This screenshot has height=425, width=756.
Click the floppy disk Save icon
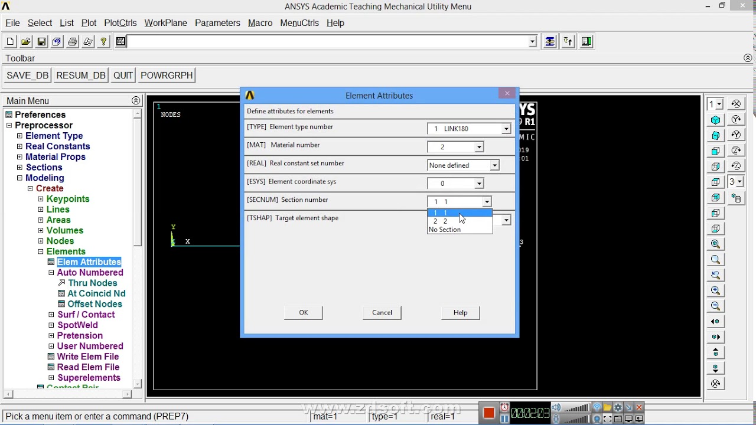point(41,41)
